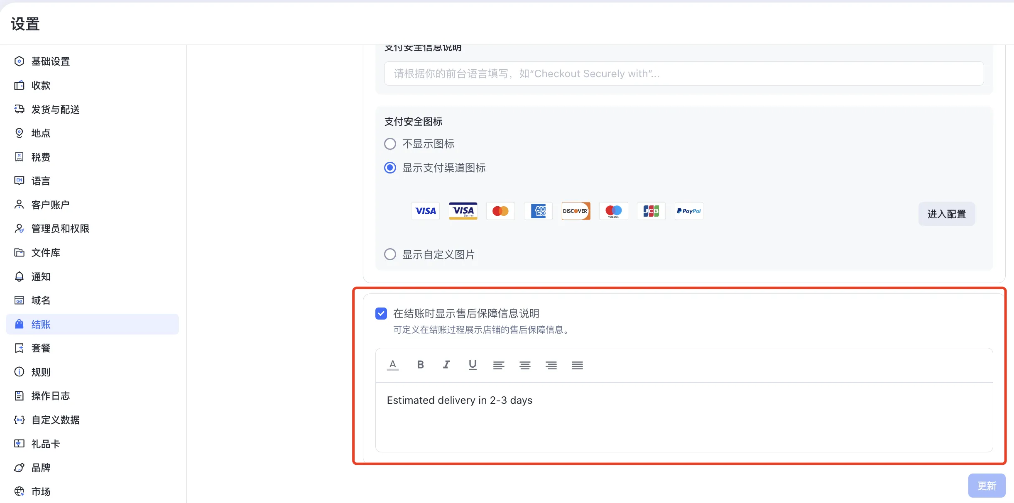The image size is (1014, 503).
Task: Apply underline formatting in editor
Action: pos(473,365)
